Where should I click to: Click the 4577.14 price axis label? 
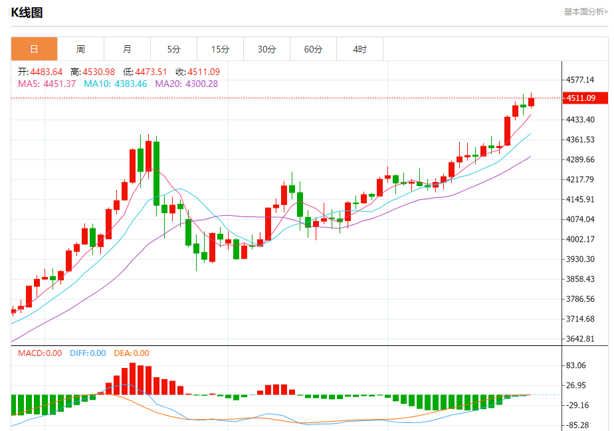click(x=579, y=80)
